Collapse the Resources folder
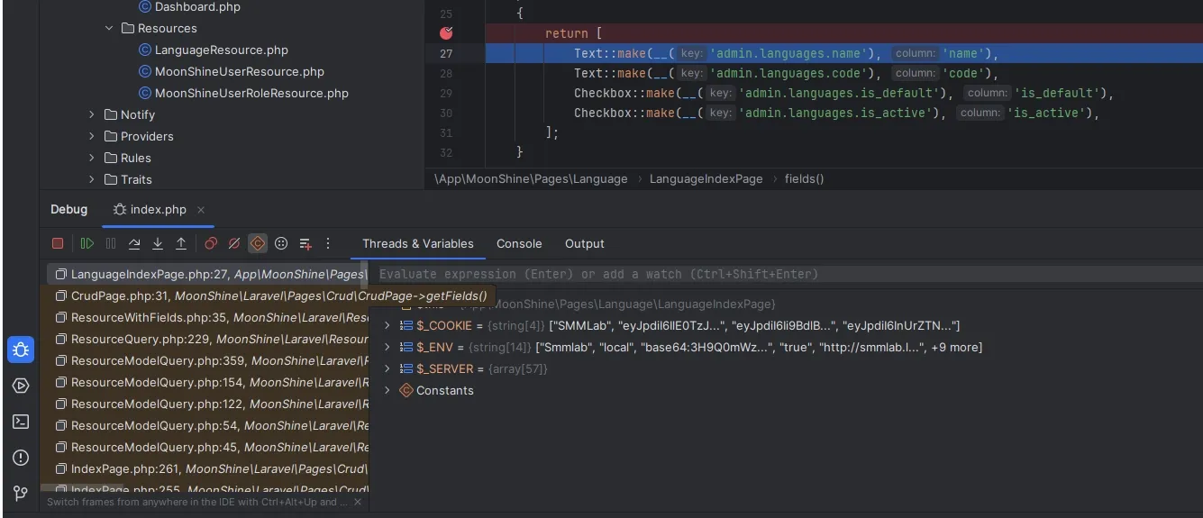This screenshot has width=1203, height=518. point(109,28)
